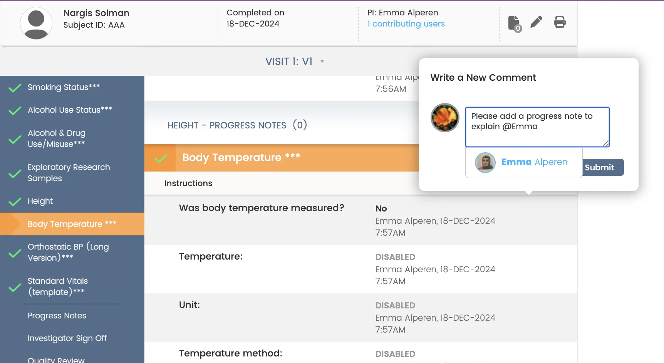This screenshot has height=363, width=664.
Task: Click the checkmark beside Height in sidebar
Action: (15, 202)
